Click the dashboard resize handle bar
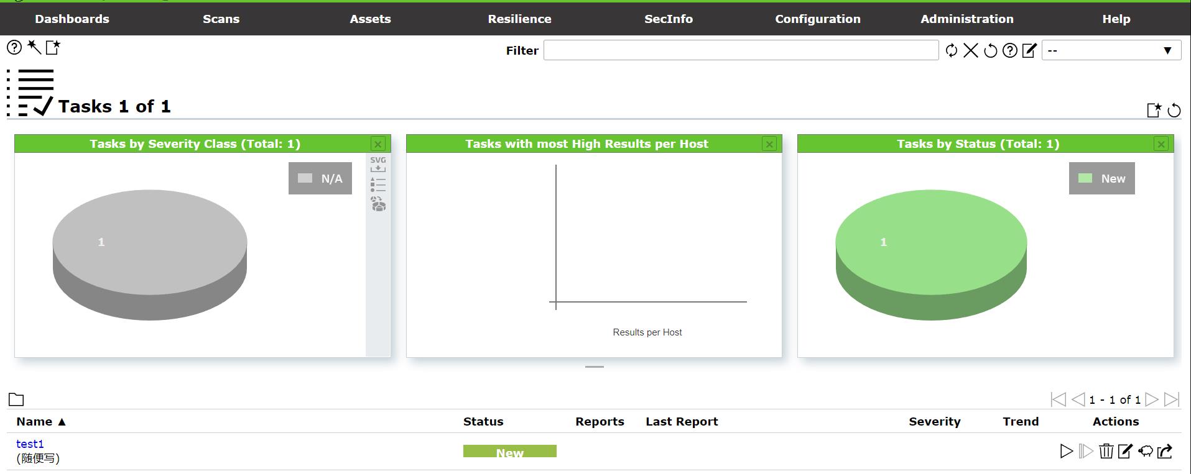 point(595,367)
